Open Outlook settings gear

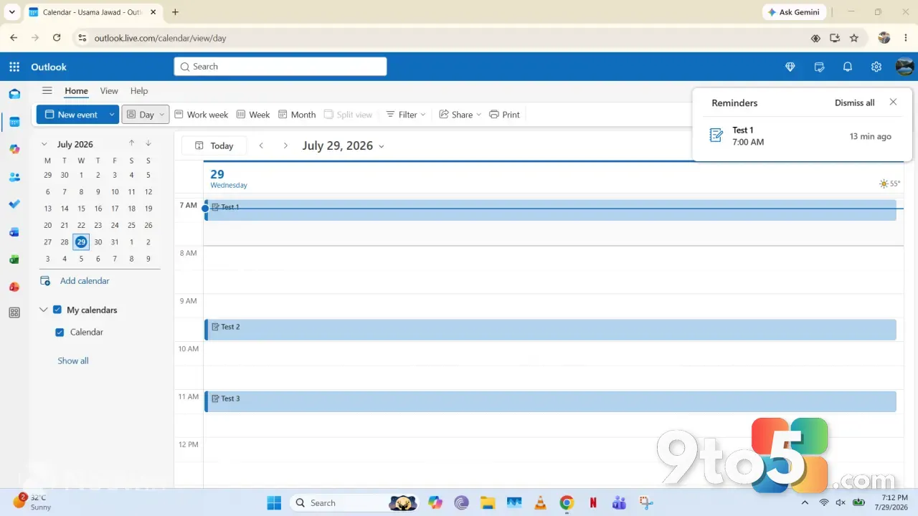tap(876, 67)
